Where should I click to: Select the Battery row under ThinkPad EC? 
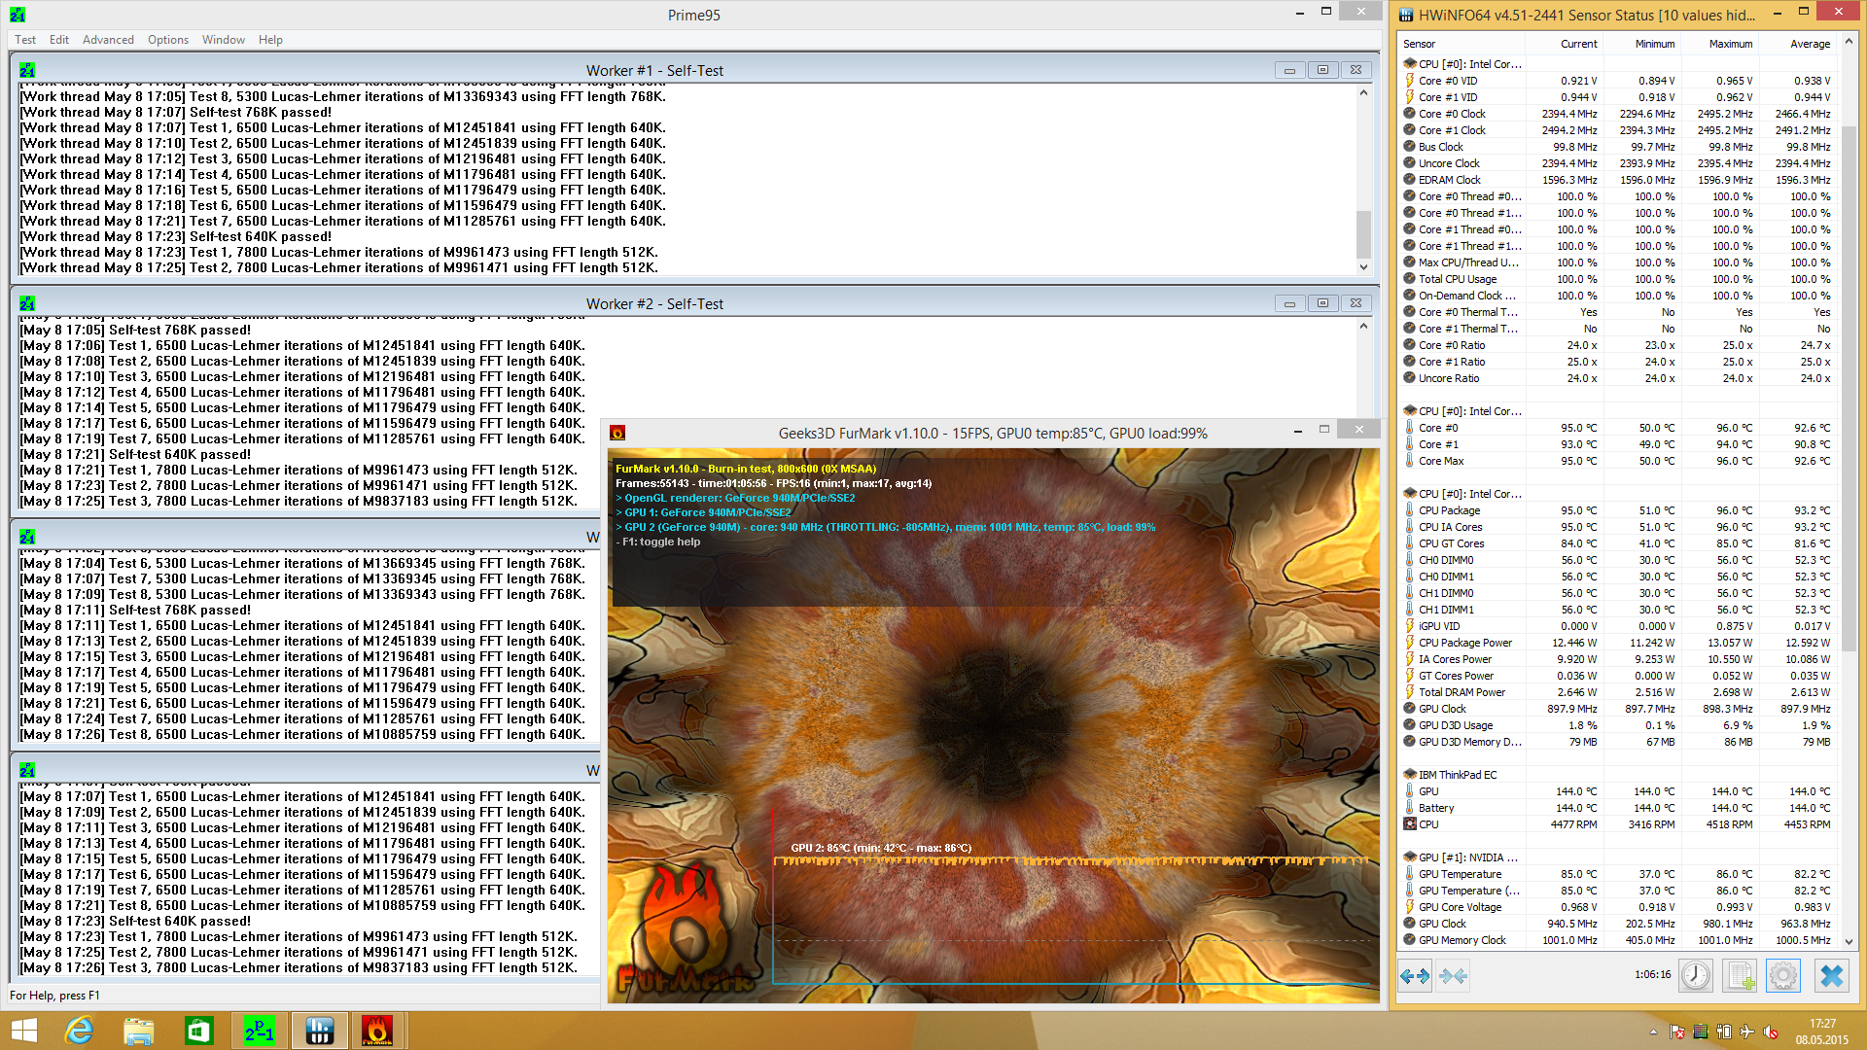(1619, 808)
